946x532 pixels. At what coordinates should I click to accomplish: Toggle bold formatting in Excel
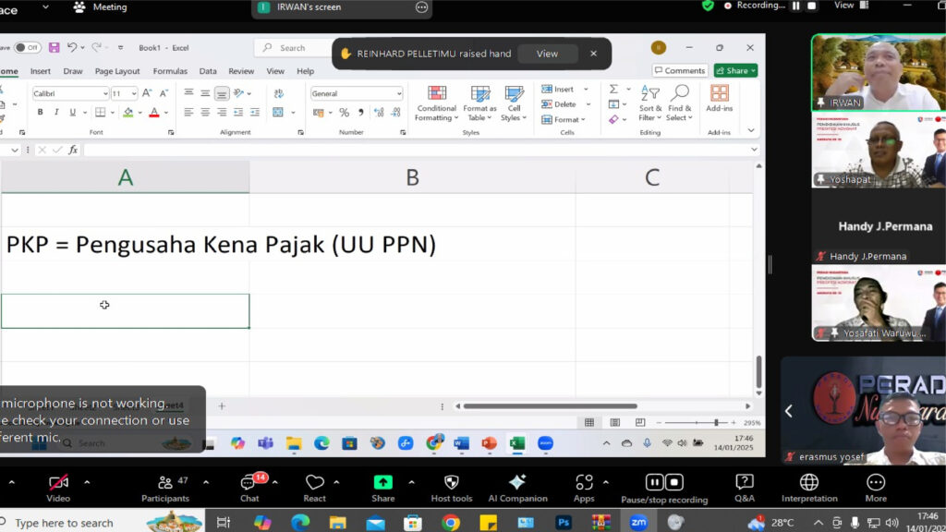click(41, 112)
